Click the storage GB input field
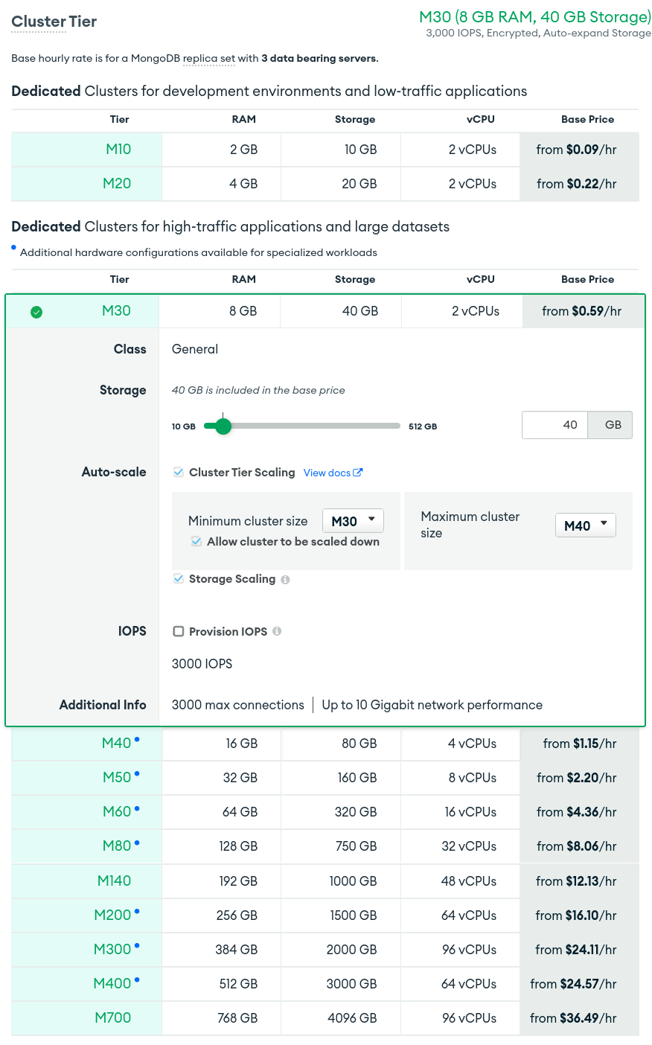The height and width of the screenshot is (1045, 652). [555, 425]
